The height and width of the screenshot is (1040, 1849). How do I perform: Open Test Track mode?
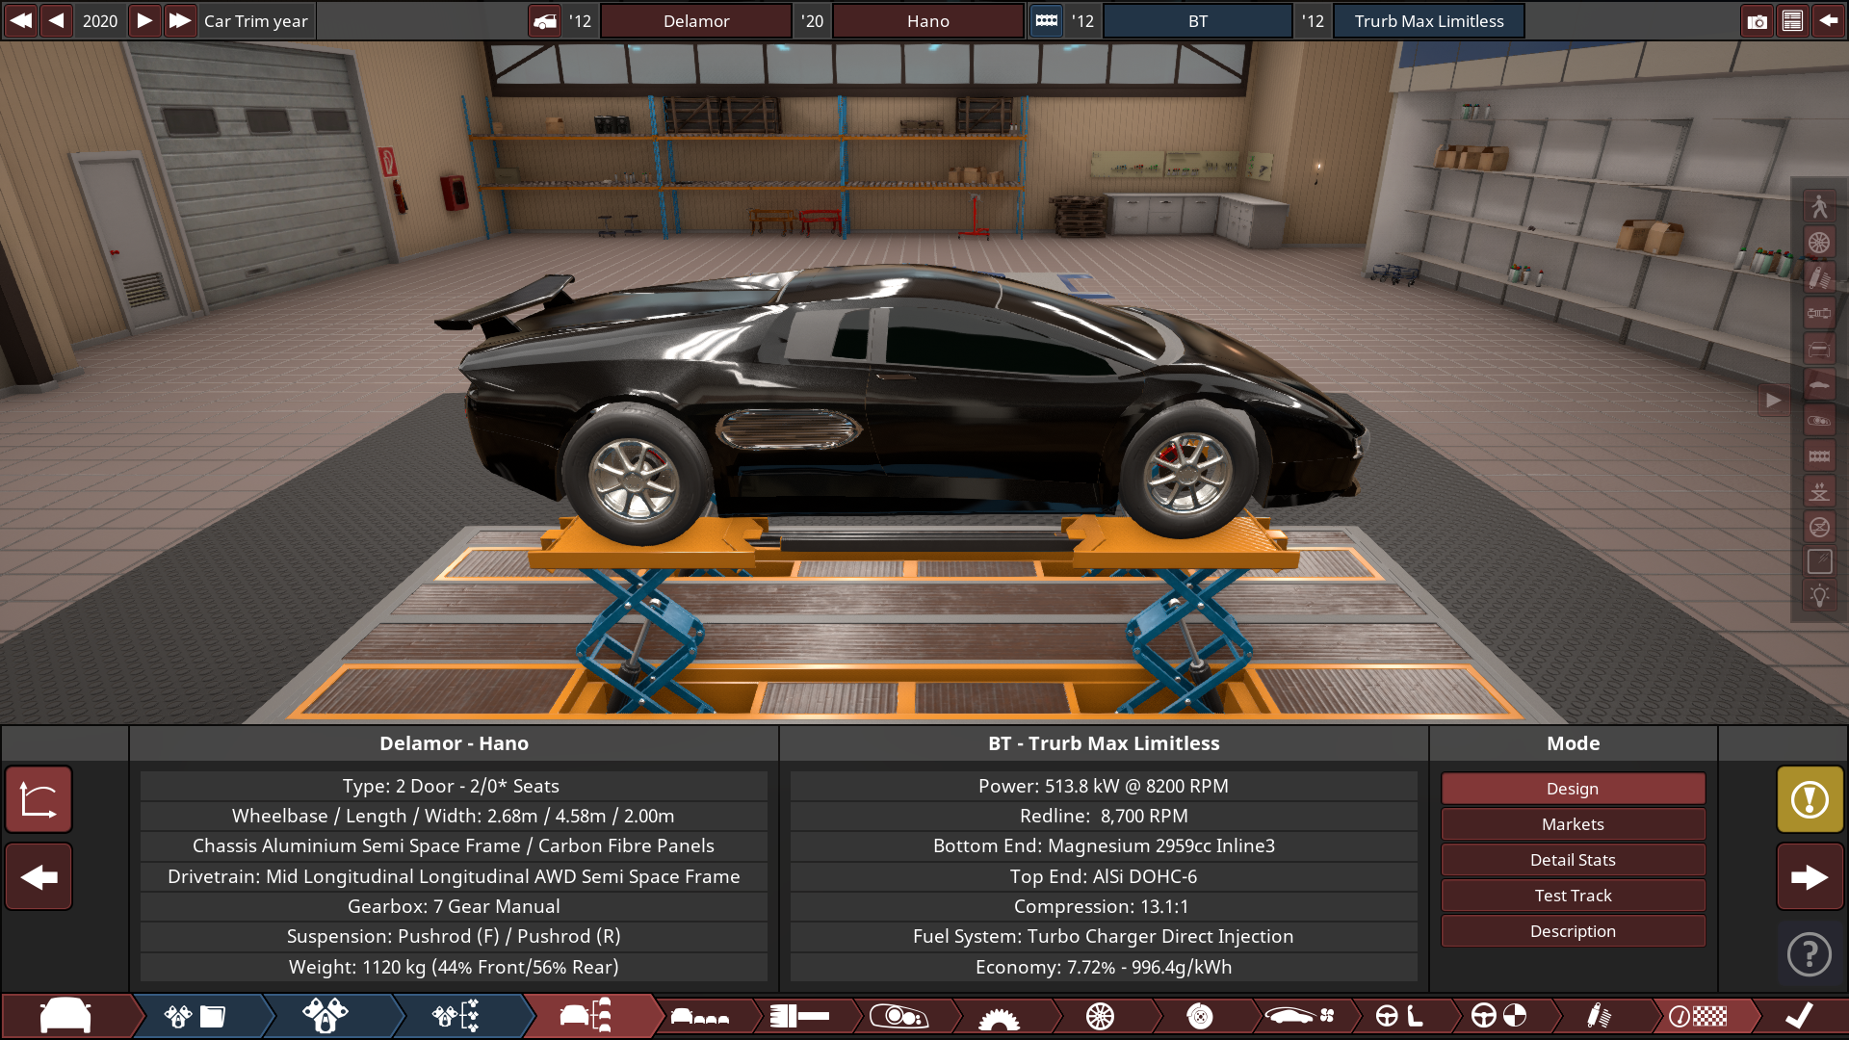1573,895
